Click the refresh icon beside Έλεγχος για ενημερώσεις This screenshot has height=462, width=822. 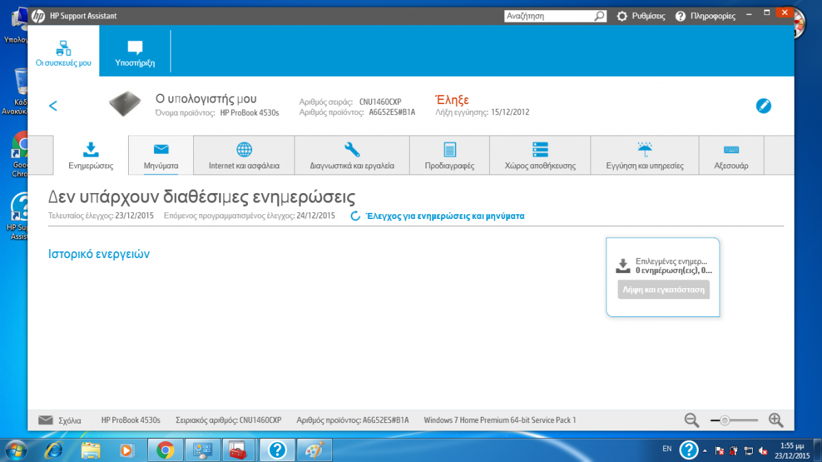(356, 216)
